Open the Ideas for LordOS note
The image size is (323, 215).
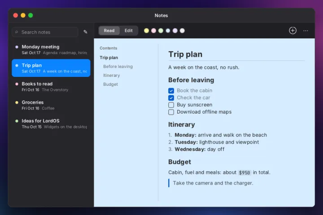coord(51,123)
